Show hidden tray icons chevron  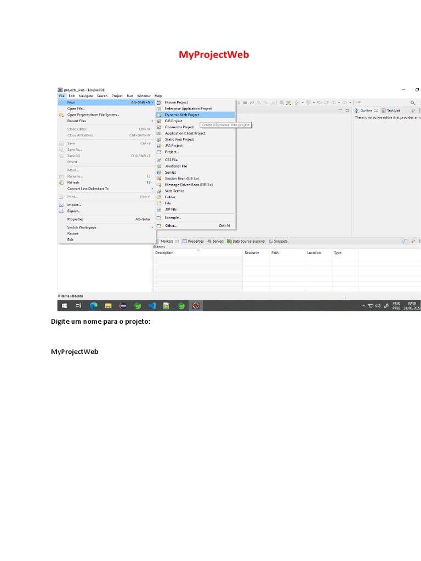363,306
